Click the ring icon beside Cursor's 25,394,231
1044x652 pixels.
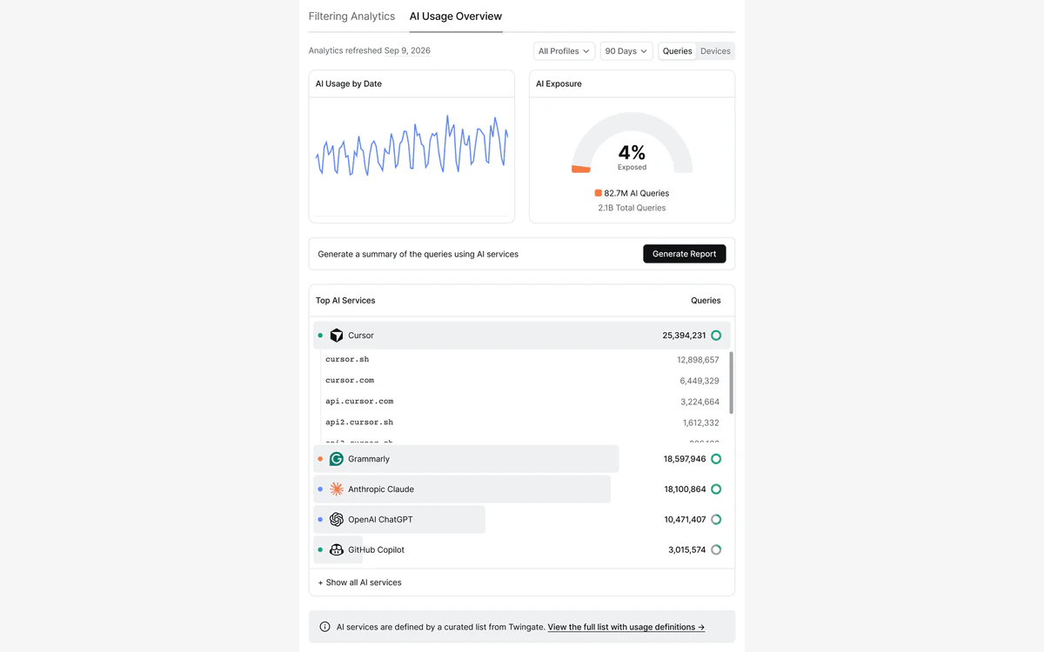tap(716, 336)
